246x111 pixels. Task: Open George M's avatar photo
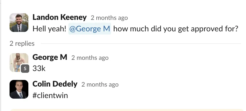(x=19, y=62)
